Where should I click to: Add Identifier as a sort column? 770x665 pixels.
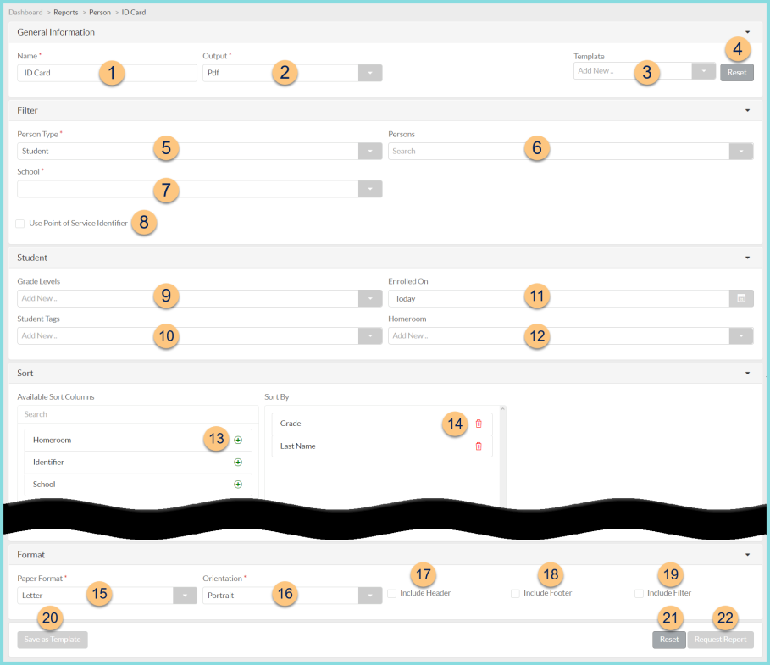pyautogui.click(x=238, y=462)
